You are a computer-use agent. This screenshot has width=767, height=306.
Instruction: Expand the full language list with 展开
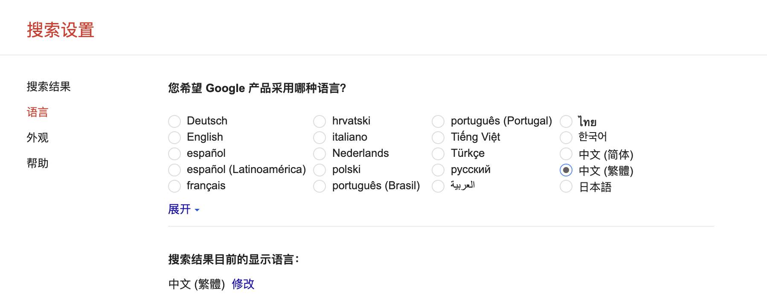[180, 209]
